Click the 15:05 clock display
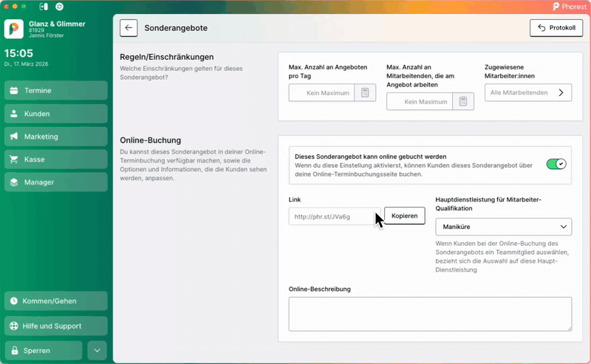This screenshot has height=364, width=591. (19, 53)
